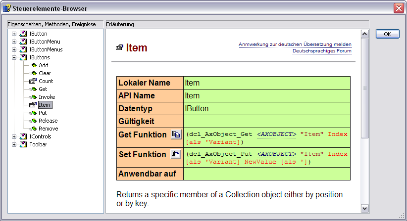Close the Steuerelemente-Browser window
407x221 pixels.
click(x=399, y=8)
